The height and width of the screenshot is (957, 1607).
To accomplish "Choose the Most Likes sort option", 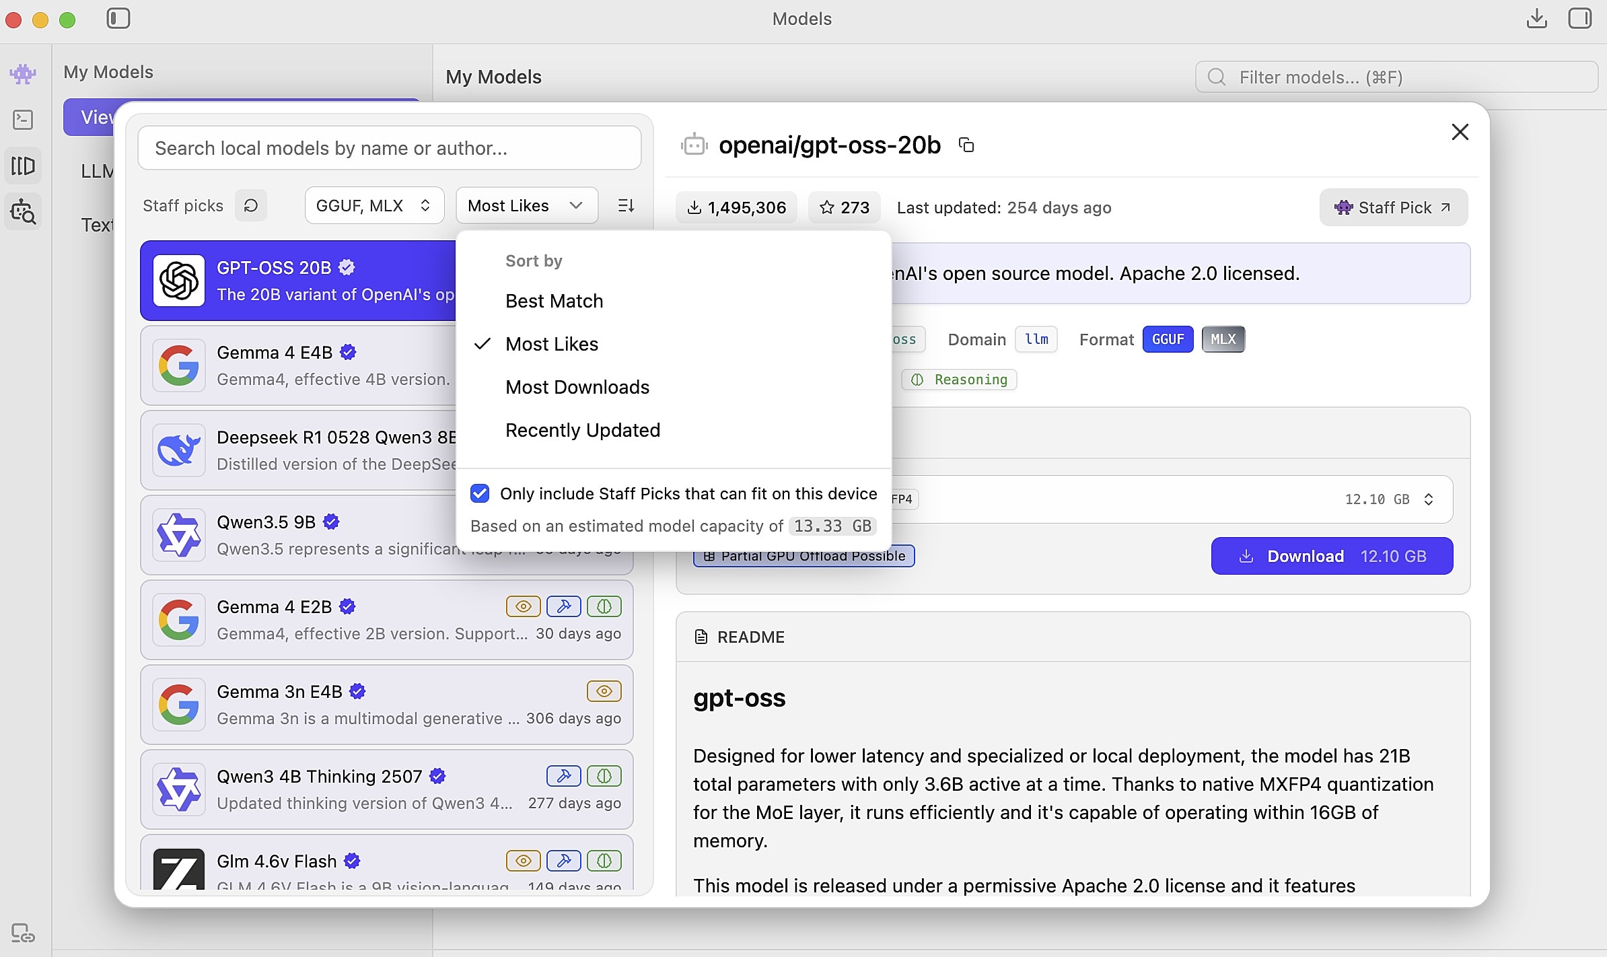I will pos(552,344).
